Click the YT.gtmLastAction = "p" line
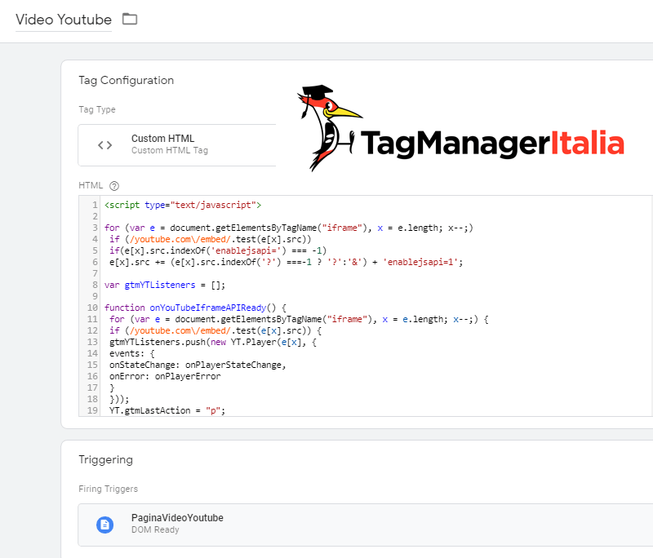The image size is (653, 558). [167, 410]
